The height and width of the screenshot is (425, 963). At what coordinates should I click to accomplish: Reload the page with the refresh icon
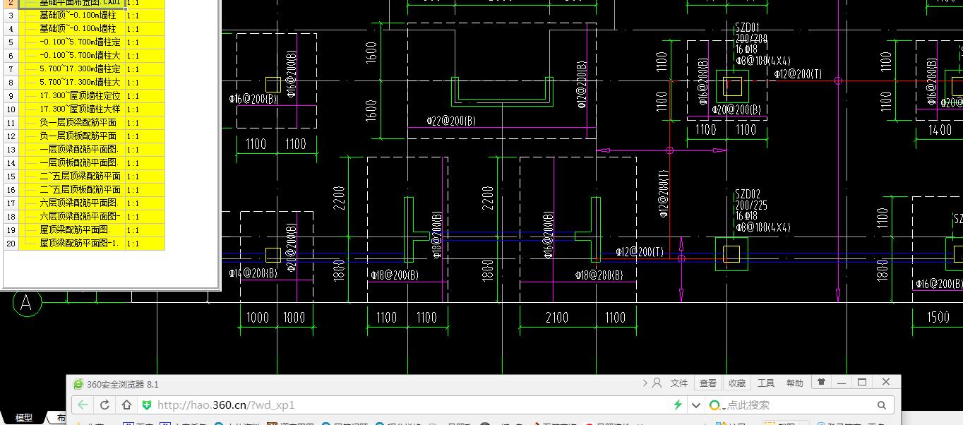(x=104, y=405)
